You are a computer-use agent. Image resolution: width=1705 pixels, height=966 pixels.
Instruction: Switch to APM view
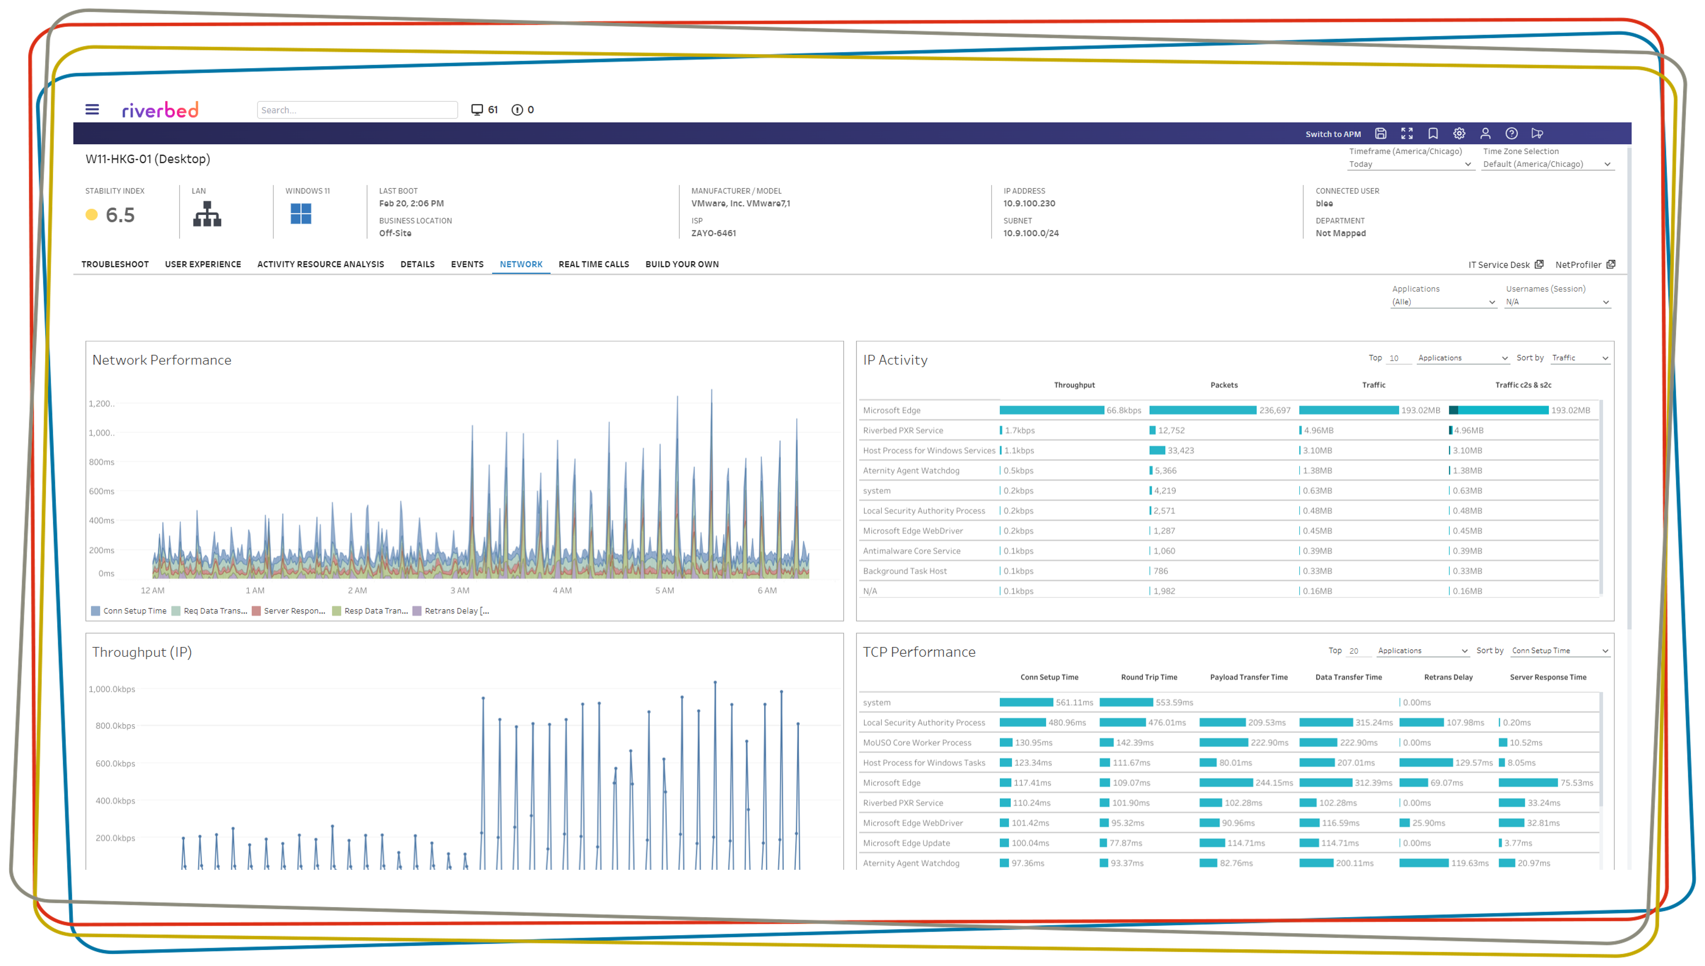1333,134
